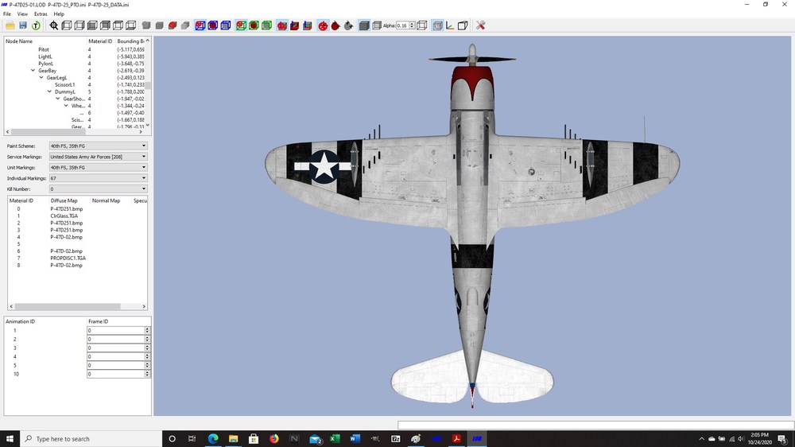Click the wireframe cube icon right of Alpha field

tap(422, 25)
